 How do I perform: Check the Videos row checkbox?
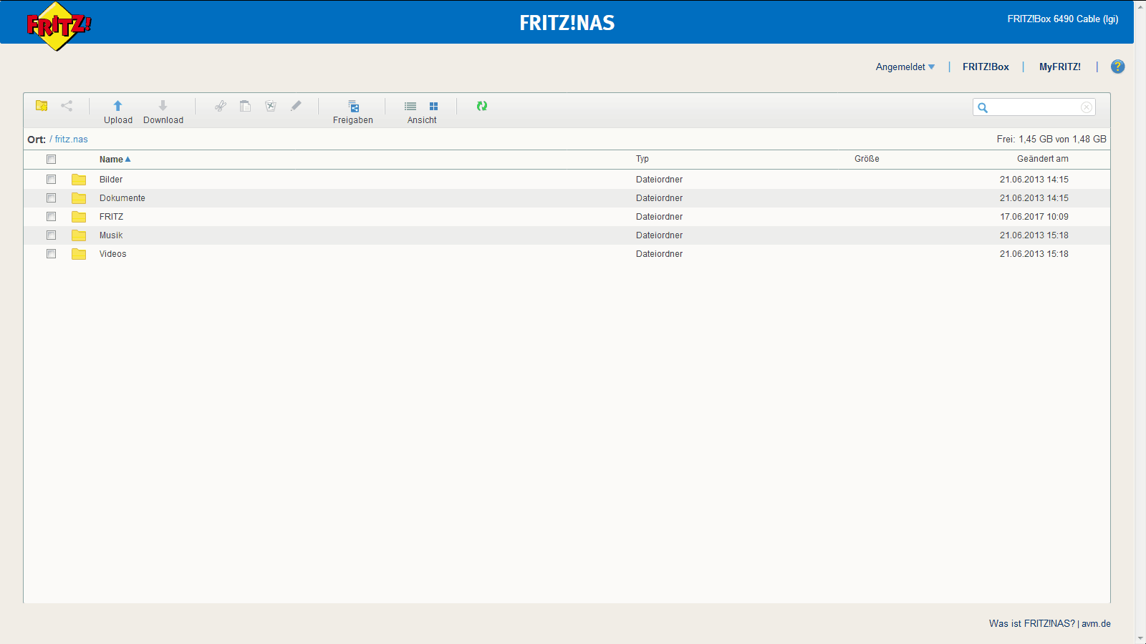[51, 254]
